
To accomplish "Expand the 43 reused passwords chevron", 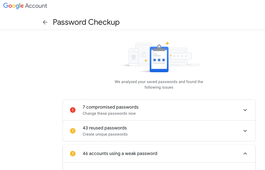I will click(x=245, y=131).
